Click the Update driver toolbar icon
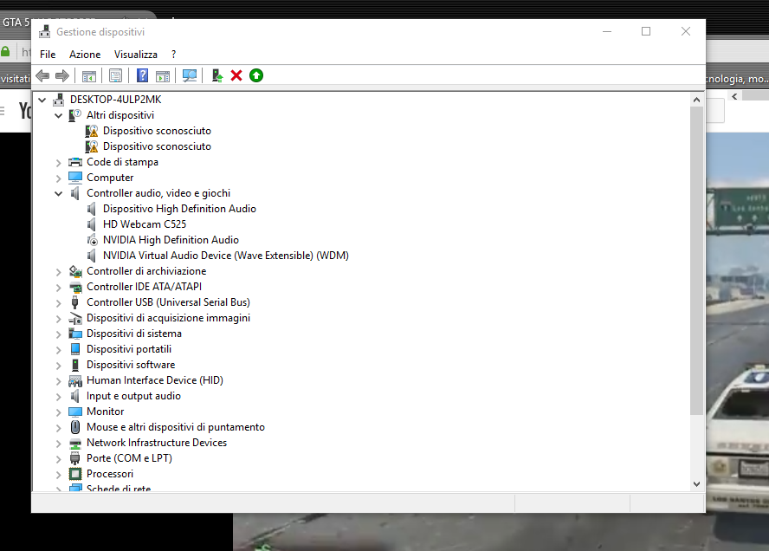The image size is (769, 551). [x=216, y=75]
